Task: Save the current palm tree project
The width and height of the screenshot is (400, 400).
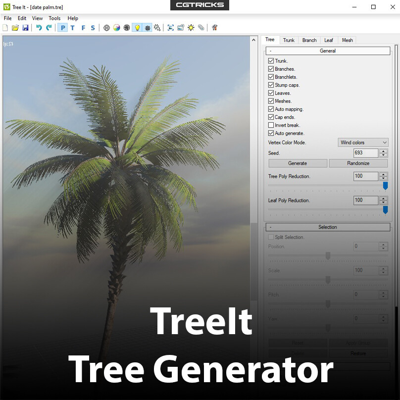Action: click(25, 28)
